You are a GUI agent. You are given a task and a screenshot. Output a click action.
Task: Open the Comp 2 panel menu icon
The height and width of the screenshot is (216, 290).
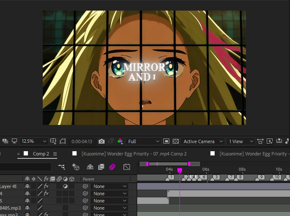pos(55,154)
